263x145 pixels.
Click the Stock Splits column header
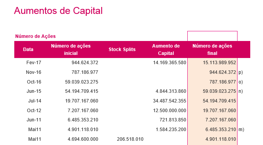click(x=122, y=49)
